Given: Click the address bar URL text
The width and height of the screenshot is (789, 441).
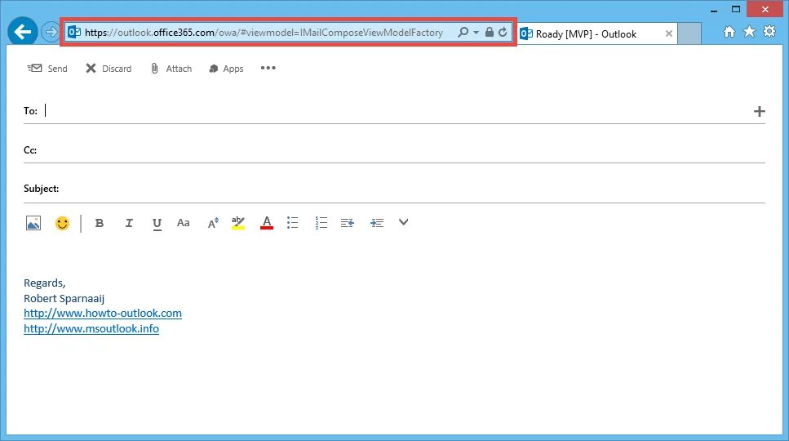Looking at the screenshot, I should (x=264, y=33).
